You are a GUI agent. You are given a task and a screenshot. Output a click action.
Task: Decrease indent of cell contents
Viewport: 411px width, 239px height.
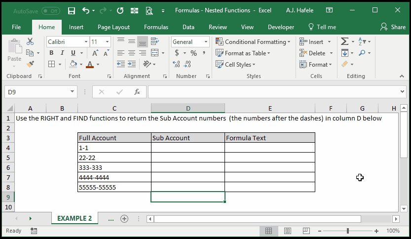pyautogui.click(x=121, y=64)
